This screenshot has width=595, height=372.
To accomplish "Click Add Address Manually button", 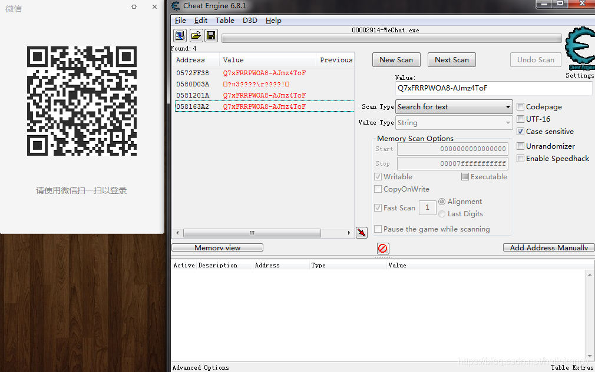I will pyautogui.click(x=548, y=248).
